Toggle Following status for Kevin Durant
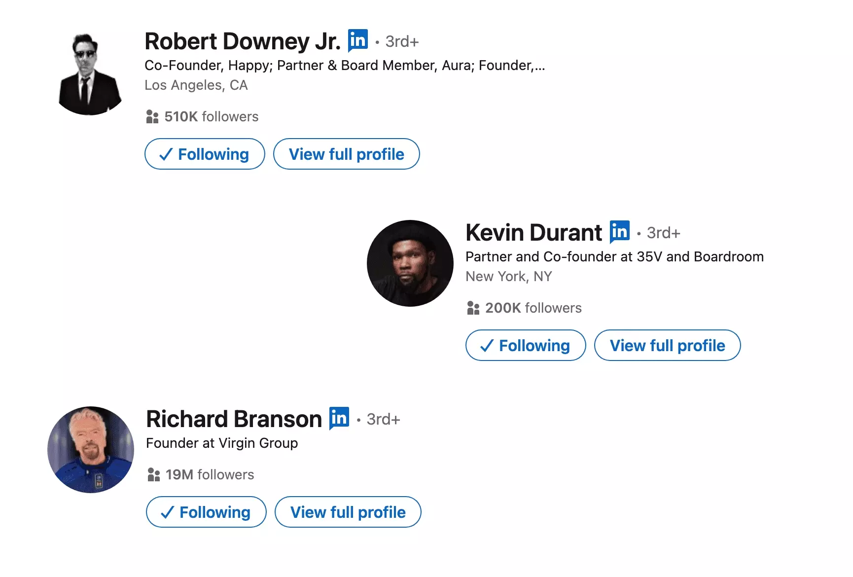The image size is (853, 577). 525,345
